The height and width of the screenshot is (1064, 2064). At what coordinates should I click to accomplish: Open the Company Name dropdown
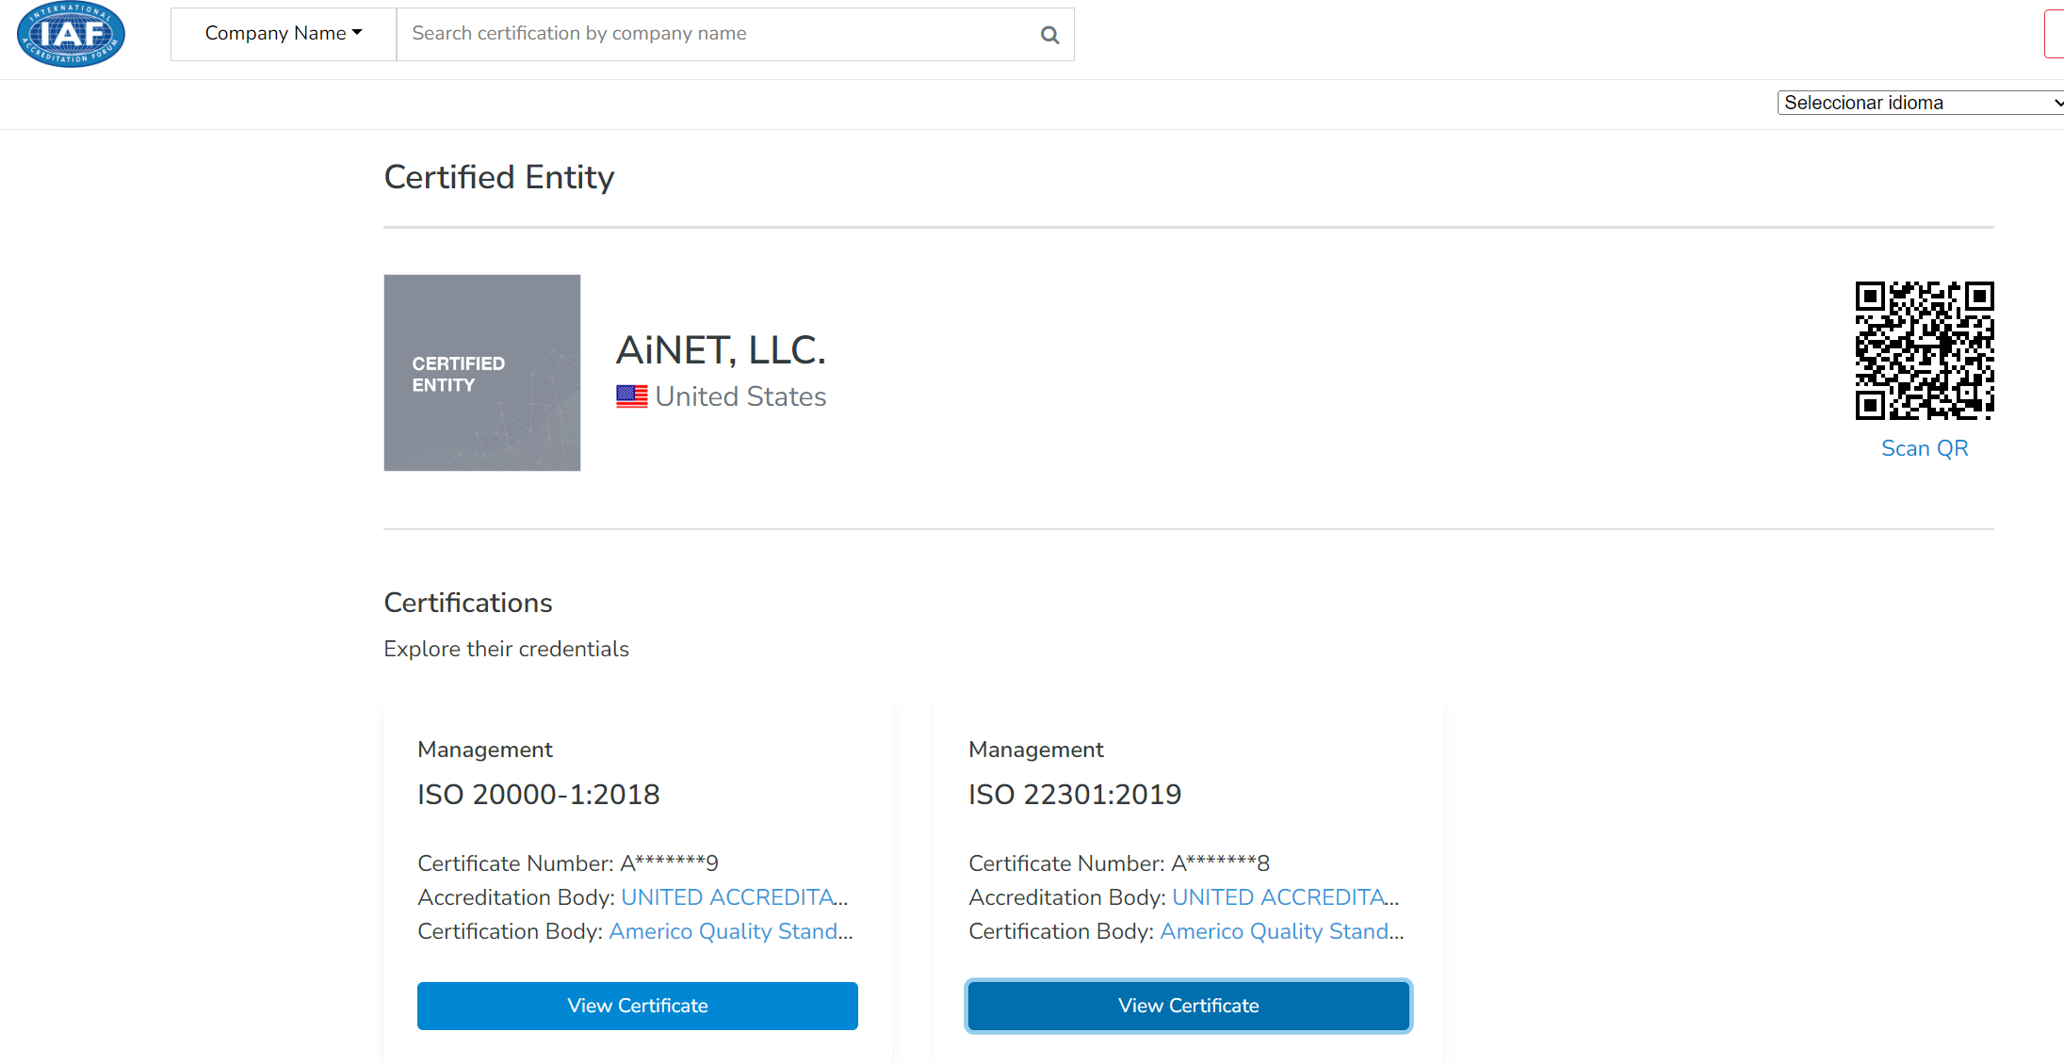point(284,34)
